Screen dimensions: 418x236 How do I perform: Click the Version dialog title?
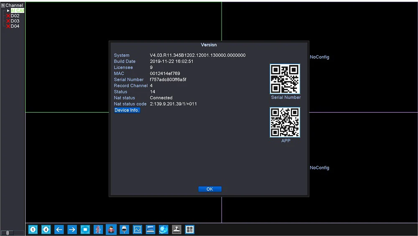[209, 45]
